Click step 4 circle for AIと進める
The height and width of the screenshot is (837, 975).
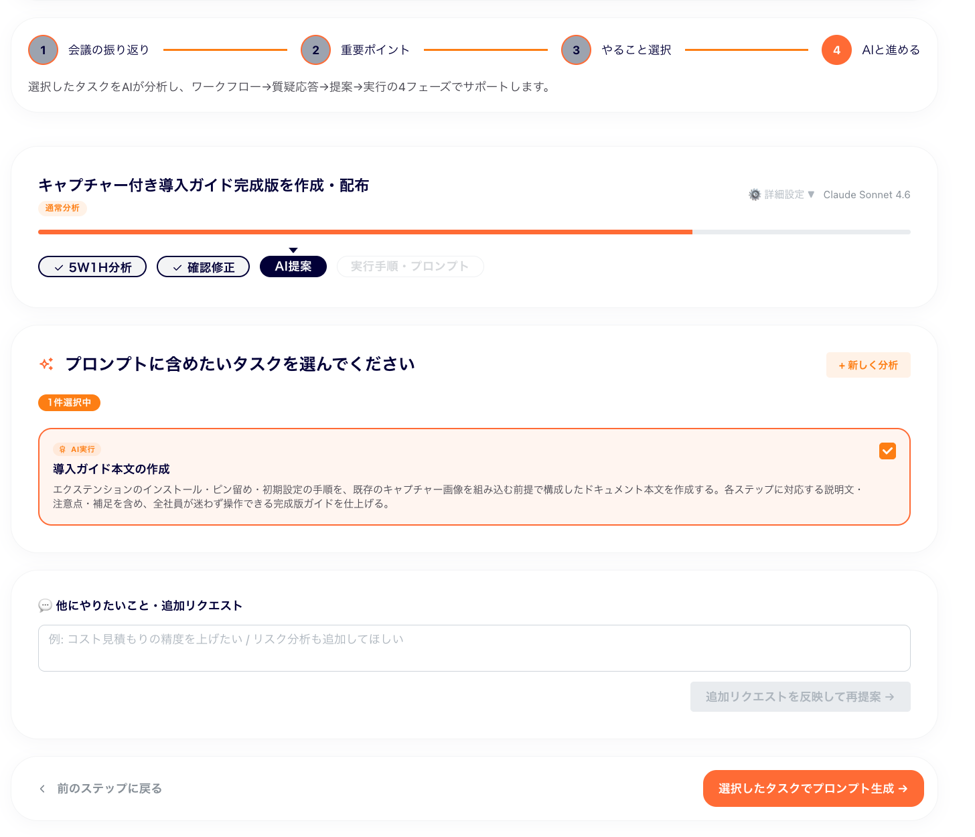tap(836, 50)
